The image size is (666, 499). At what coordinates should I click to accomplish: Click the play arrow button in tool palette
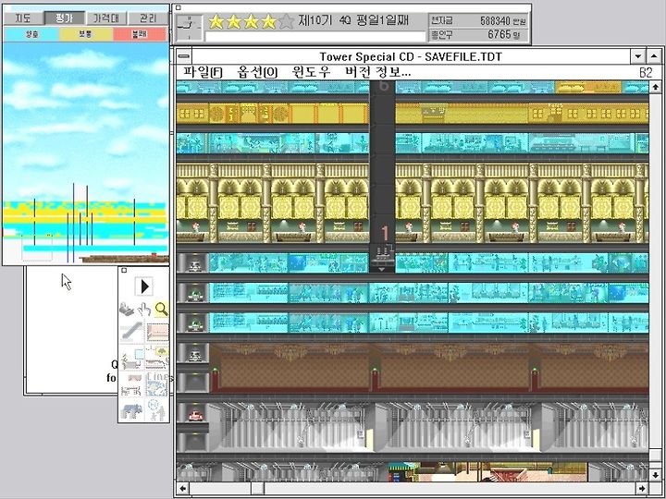point(144,286)
